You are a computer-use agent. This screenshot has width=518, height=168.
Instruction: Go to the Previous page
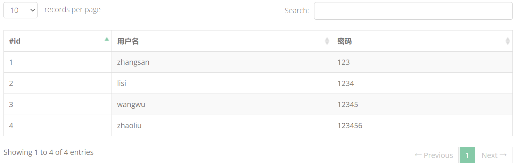434,155
